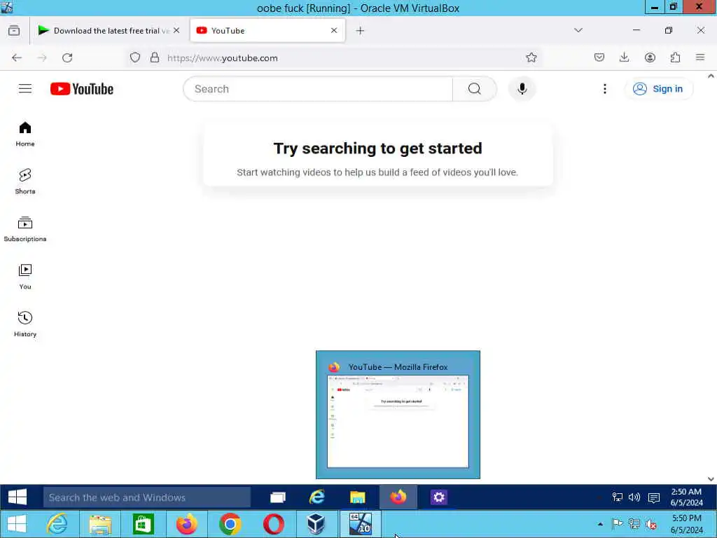Image resolution: width=717 pixels, height=538 pixels.
Task: Reload the page in Firefox
Action: 67,57
